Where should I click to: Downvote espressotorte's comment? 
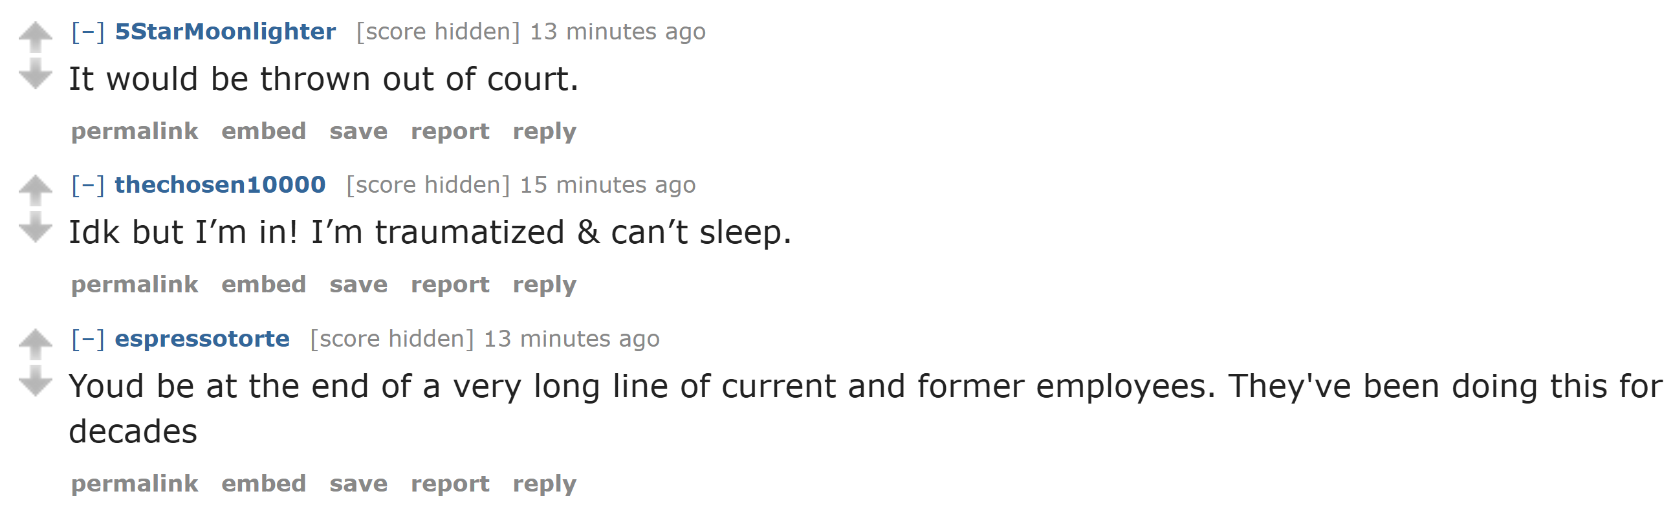point(35,380)
